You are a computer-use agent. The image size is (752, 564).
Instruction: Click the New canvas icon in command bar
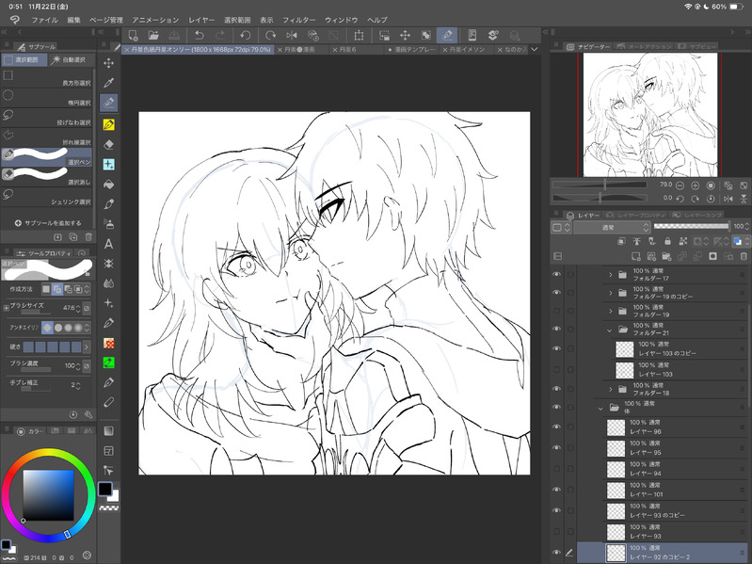click(134, 35)
